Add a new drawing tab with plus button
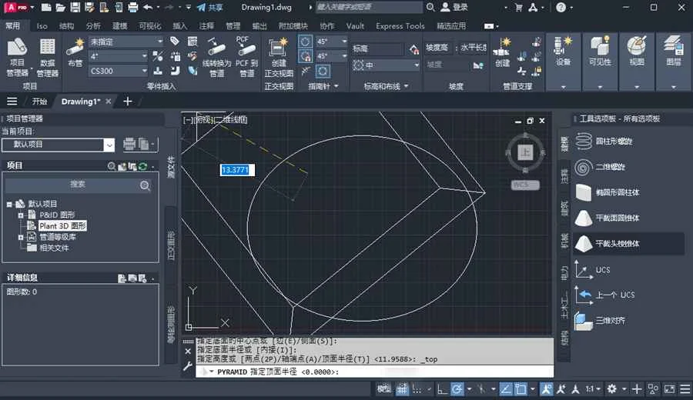This screenshot has height=400, width=693. [x=127, y=102]
